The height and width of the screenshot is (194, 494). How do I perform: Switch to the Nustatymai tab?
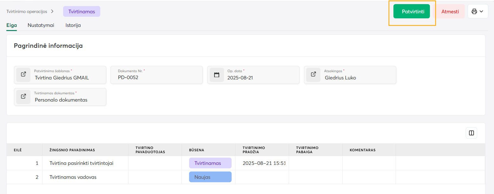[41, 25]
